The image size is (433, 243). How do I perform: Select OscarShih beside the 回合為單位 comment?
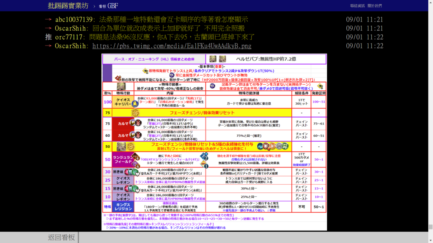pos(71,28)
